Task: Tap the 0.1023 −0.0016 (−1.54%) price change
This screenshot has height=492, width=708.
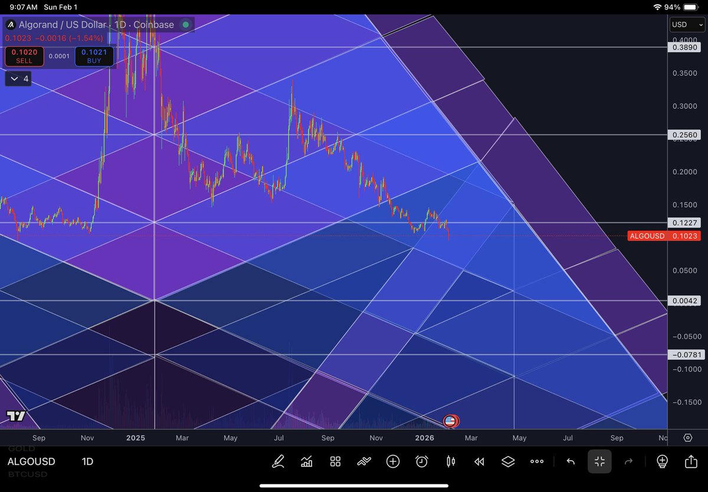Action: point(54,38)
